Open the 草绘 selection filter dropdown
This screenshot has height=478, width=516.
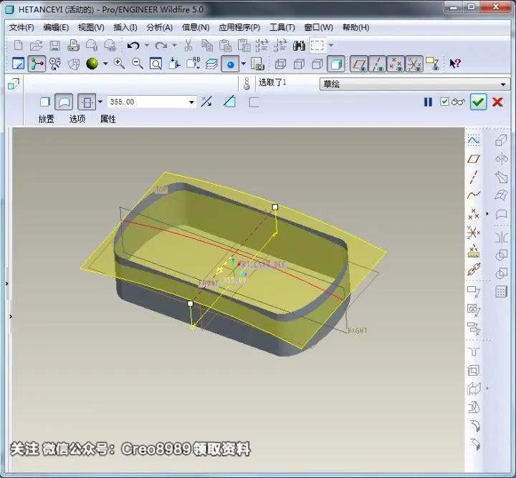pyautogui.click(x=415, y=84)
